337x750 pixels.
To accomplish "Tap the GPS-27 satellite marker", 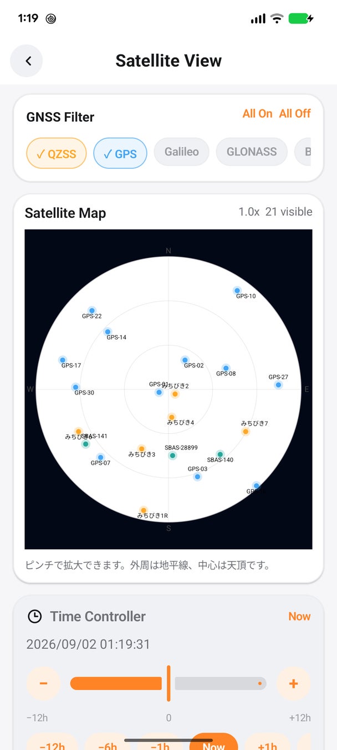I will 278,385.
